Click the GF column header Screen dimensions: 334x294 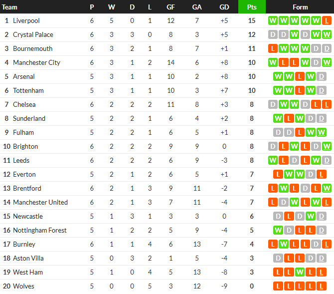click(x=170, y=7)
